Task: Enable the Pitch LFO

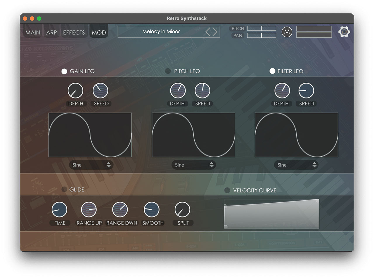Action: point(168,71)
